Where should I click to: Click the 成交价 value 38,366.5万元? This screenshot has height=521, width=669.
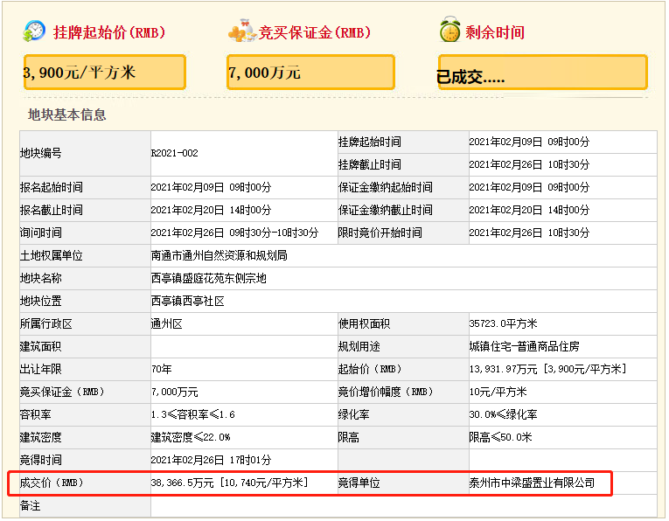[182, 483]
